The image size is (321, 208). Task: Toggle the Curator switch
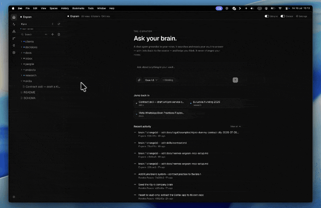283,16
